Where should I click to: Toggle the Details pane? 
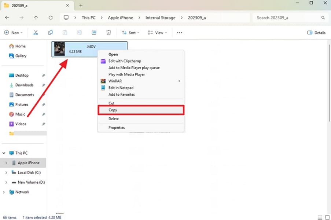[316, 33]
